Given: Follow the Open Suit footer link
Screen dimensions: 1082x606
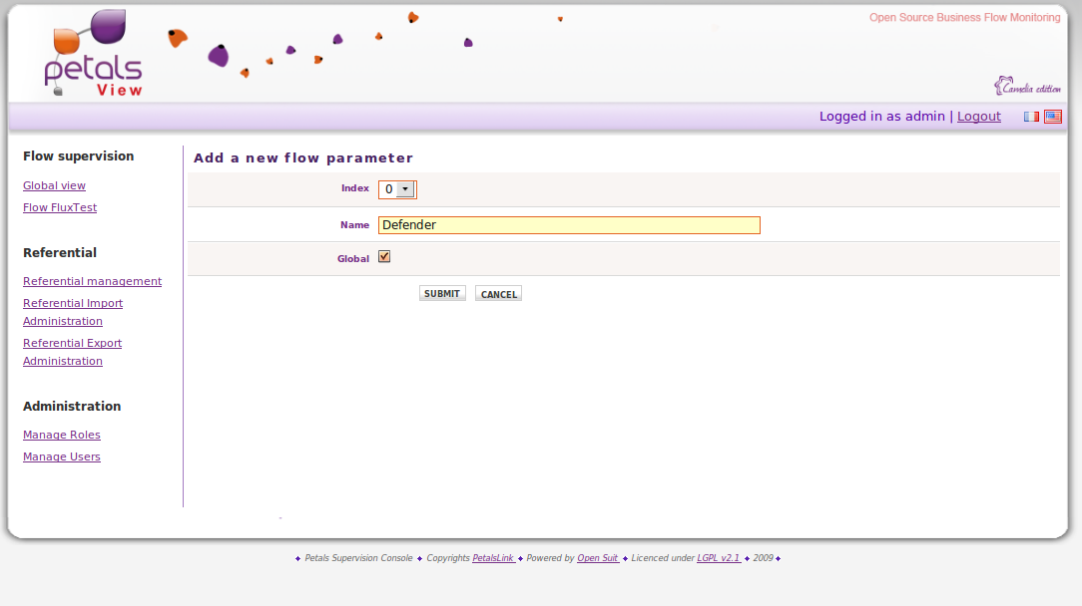Looking at the screenshot, I should click(x=598, y=558).
